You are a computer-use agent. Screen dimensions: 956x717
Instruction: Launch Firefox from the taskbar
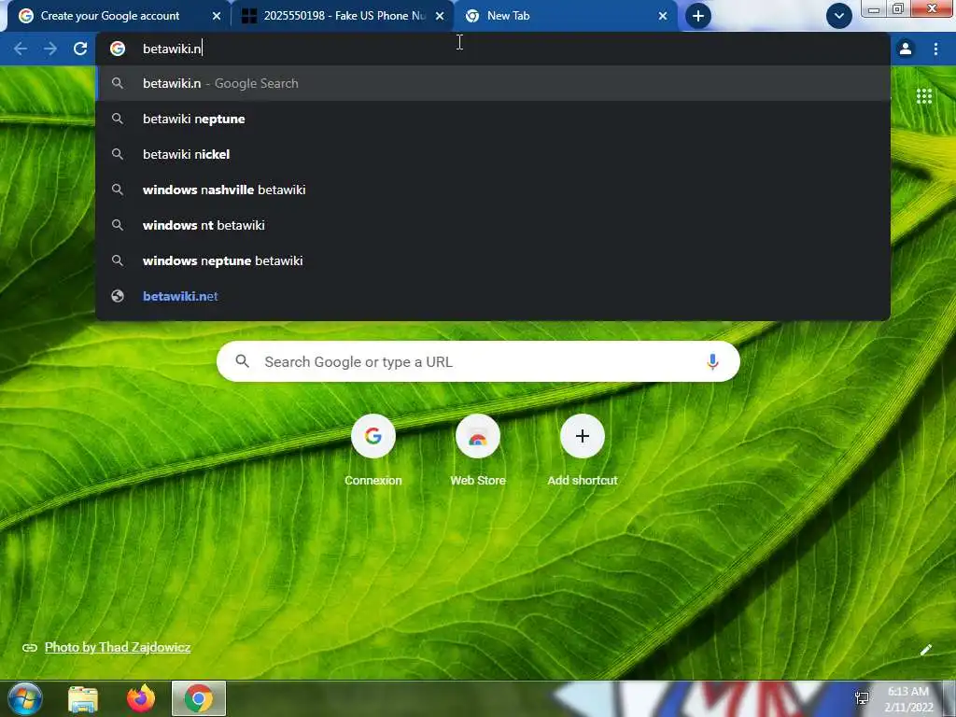pyautogui.click(x=141, y=698)
